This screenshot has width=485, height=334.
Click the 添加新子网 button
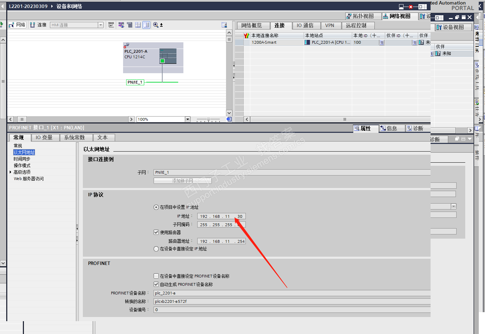(x=182, y=181)
